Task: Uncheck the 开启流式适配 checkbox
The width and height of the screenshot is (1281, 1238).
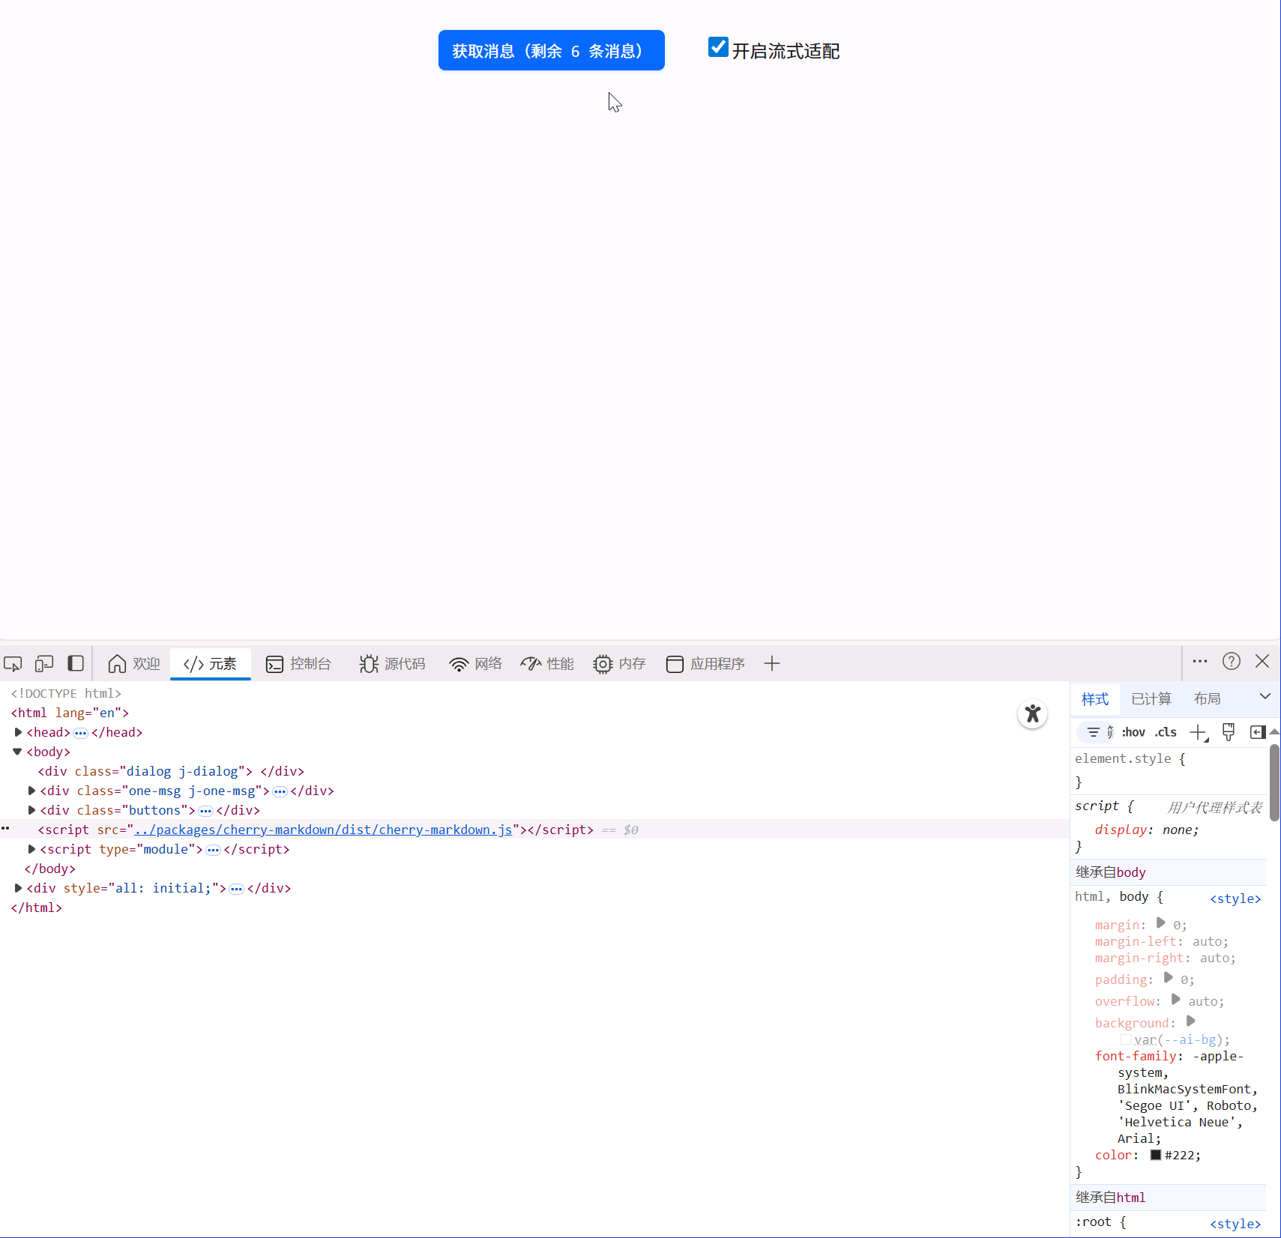Action: 718,47
